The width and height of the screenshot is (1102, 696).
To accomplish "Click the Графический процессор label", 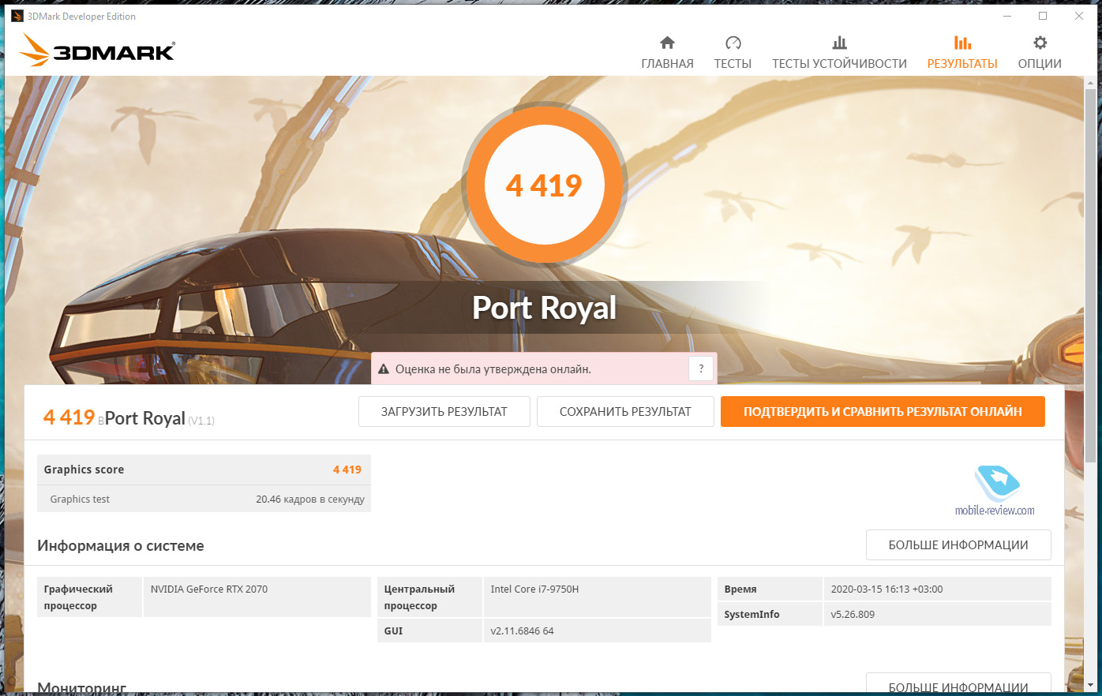I will [x=78, y=597].
